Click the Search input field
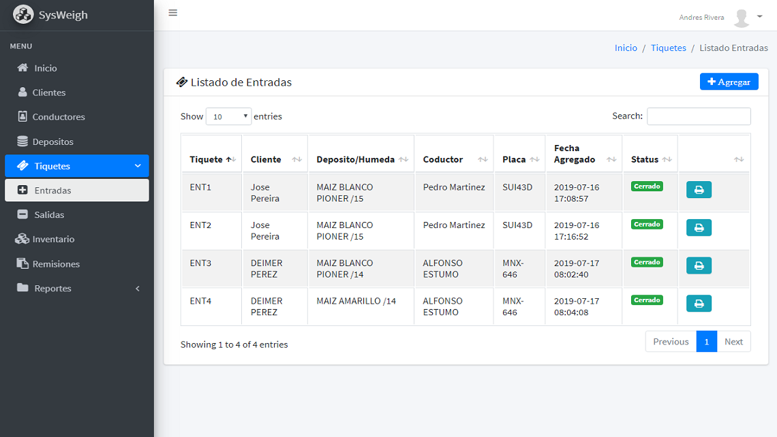The image size is (777, 437). 699,116
